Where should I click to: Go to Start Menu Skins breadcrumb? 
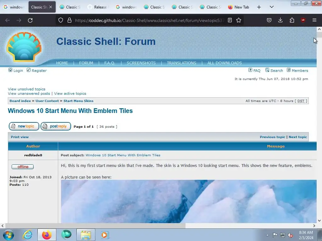tap(78, 101)
